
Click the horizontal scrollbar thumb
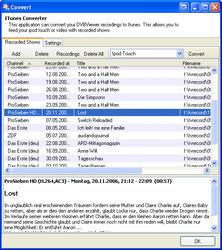[76, 170]
